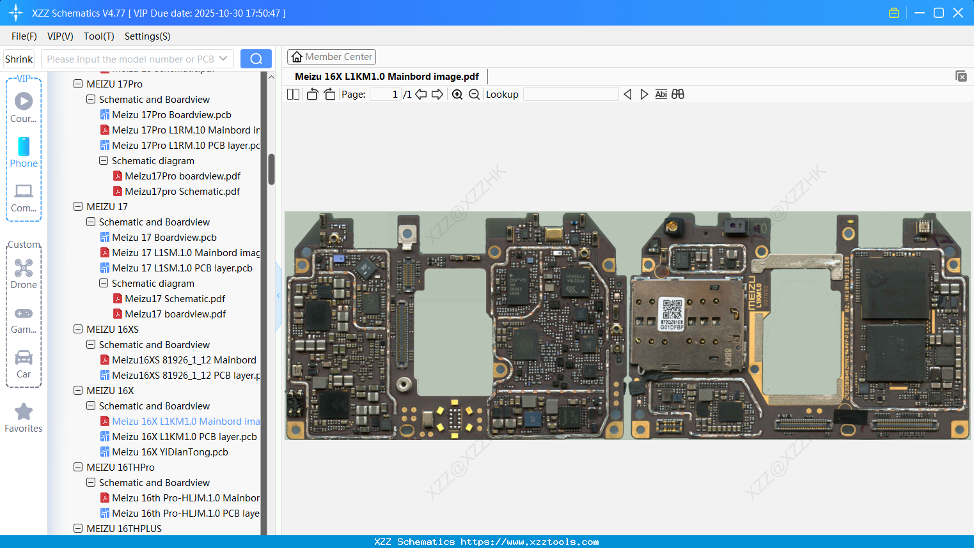
Task: Open the Favorites star in sidebar
Action: [x=24, y=418]
